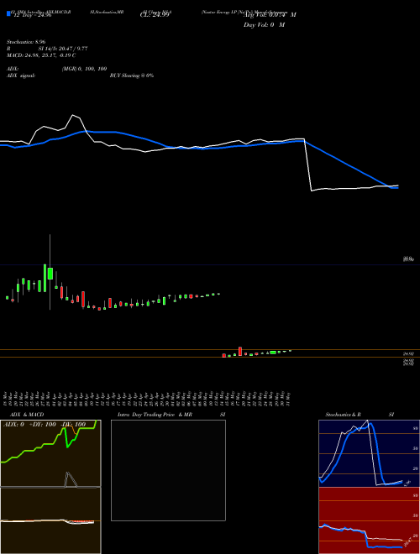Image resolution: width=420 pixels, height=554 pixels.
Task: Click the 'Intra Day Trading Price & MR' title
Action: pos(155,415)
